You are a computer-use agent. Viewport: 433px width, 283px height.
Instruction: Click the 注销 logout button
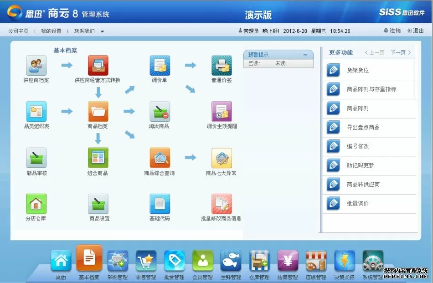tap(392, 31)
